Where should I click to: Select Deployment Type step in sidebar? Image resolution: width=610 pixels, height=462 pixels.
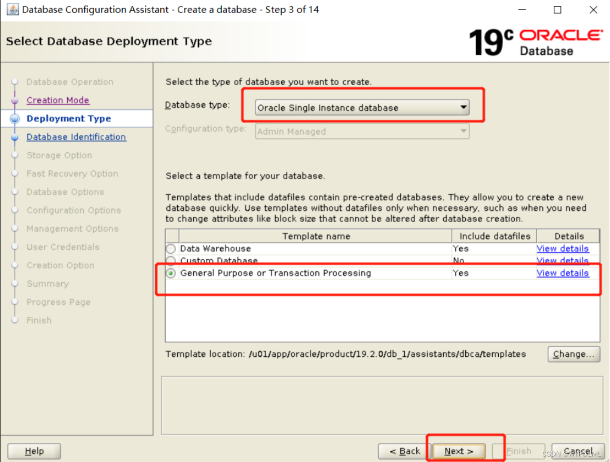click(69, 118)
